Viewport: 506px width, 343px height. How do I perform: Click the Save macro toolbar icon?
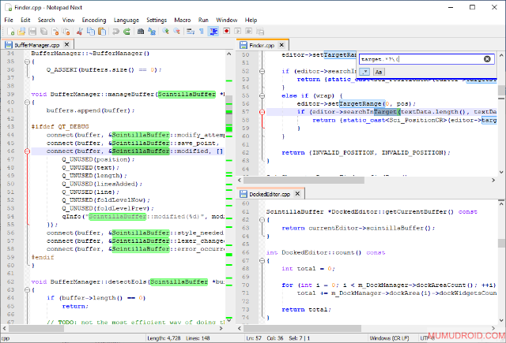[260, 32]
